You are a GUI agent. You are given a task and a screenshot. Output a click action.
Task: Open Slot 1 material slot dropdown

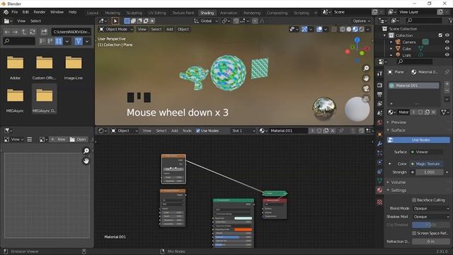tap(243, 130)
